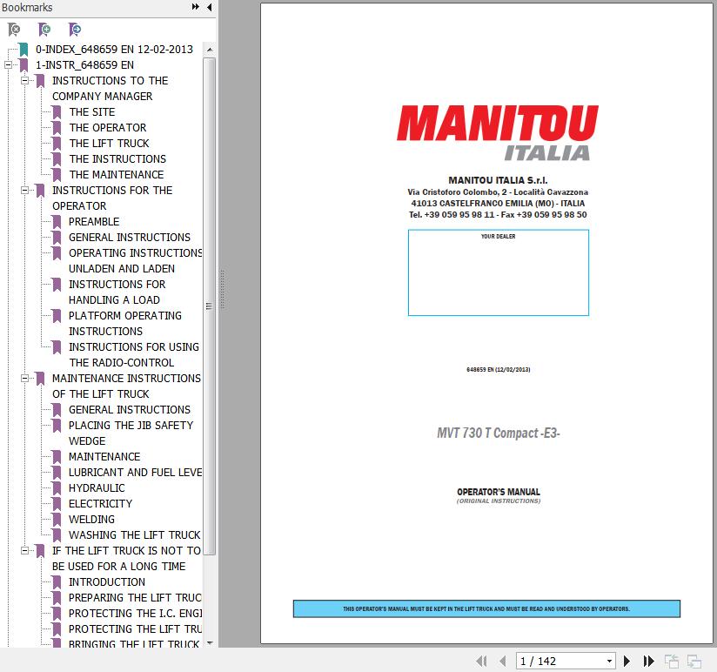Open GENERAL INSTRUCTIONS under Instructions for the Operator
This screenshot has width=717, height=672.
coord(130,238)
